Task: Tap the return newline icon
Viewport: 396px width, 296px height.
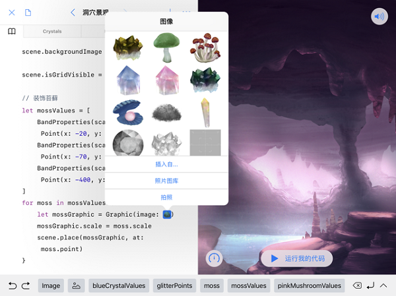Action: tap(370, 285)
